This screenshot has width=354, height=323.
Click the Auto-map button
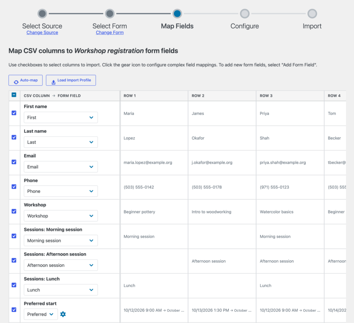click(26, 80)
